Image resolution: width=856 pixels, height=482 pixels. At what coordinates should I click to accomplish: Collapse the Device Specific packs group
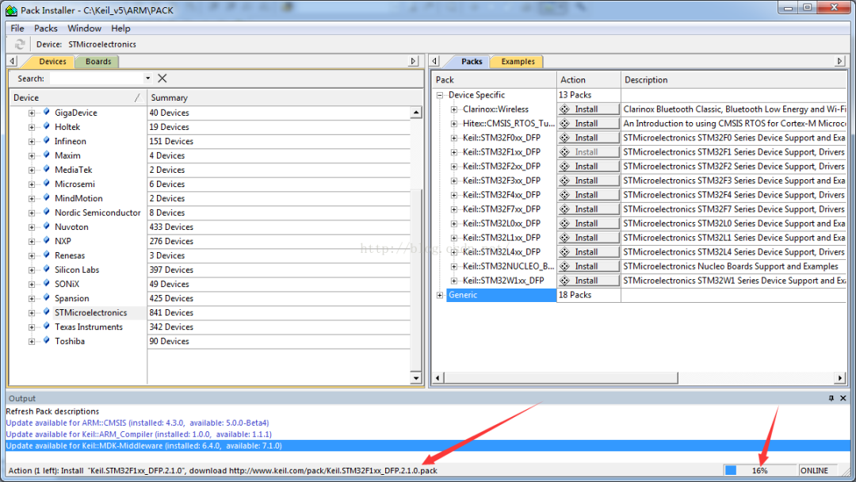click(x=439, y=95)
